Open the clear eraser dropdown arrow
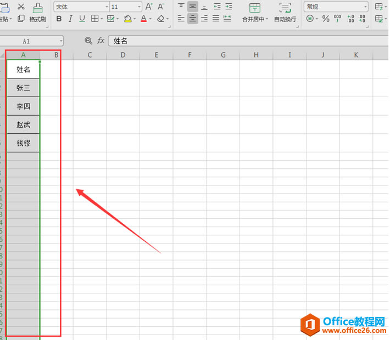 tap(168, 19)
